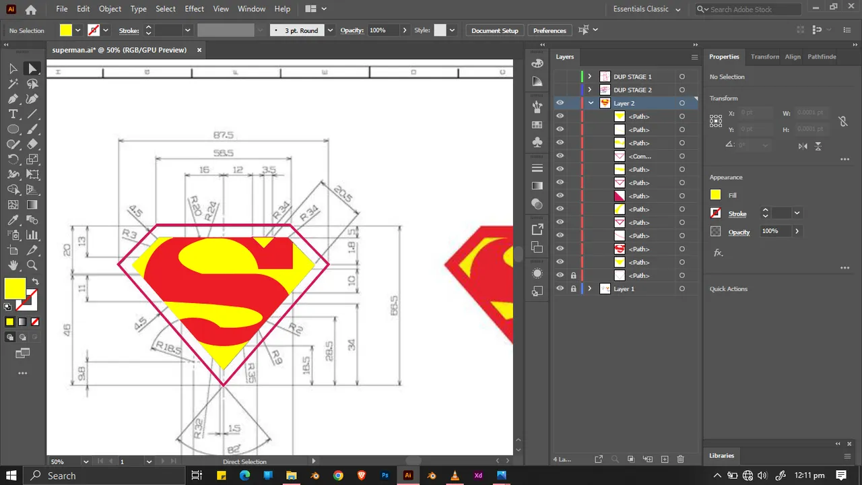The image size is (862, 485).
Task: Click the Delete Selection trash icon in Layers
Action: [x=680, y=459]
